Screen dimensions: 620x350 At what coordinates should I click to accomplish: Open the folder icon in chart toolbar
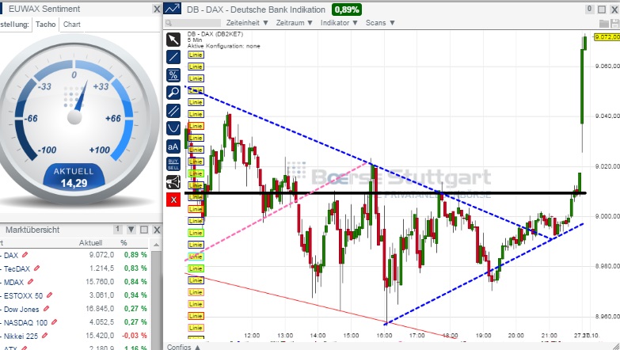tap(604, 23)
